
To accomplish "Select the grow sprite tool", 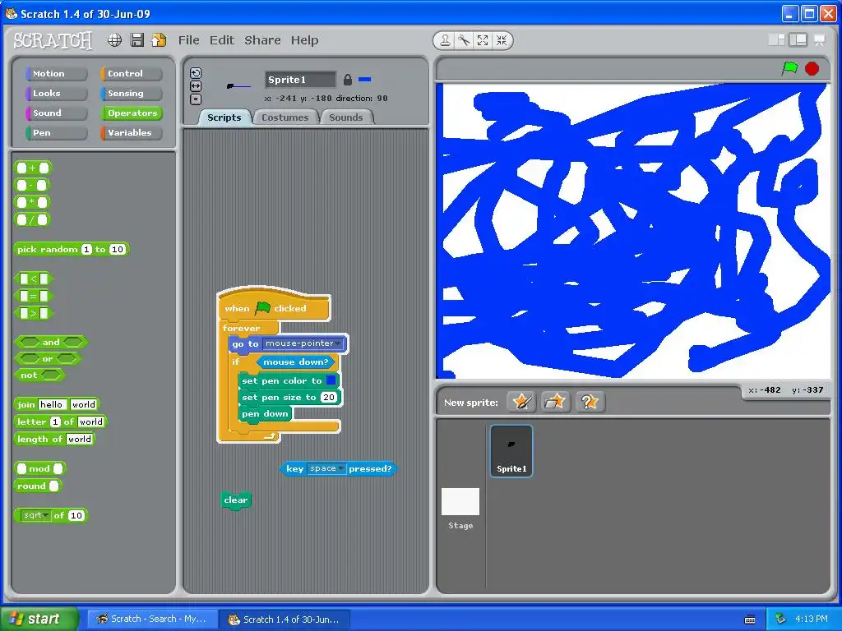I will [483, 40].
